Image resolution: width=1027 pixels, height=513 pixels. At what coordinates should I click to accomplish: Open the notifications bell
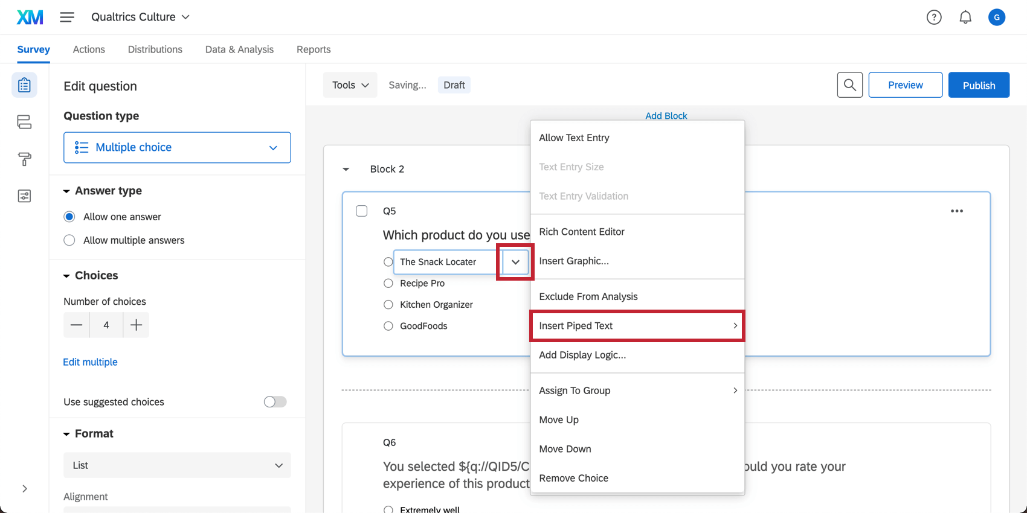coord(965,18)
